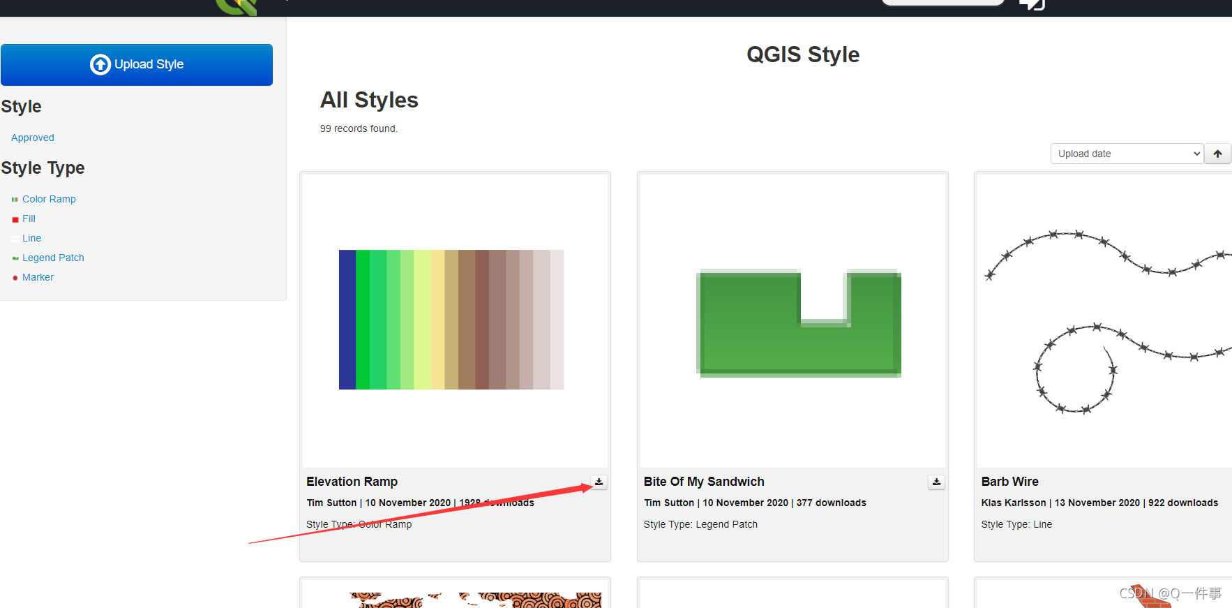Open the Elevation Ramp title link

[x=352, y=482]
